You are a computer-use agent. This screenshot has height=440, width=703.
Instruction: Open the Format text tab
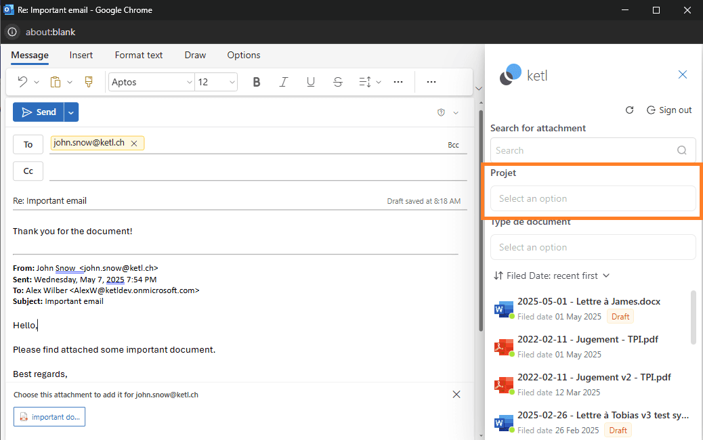[139, 55]
